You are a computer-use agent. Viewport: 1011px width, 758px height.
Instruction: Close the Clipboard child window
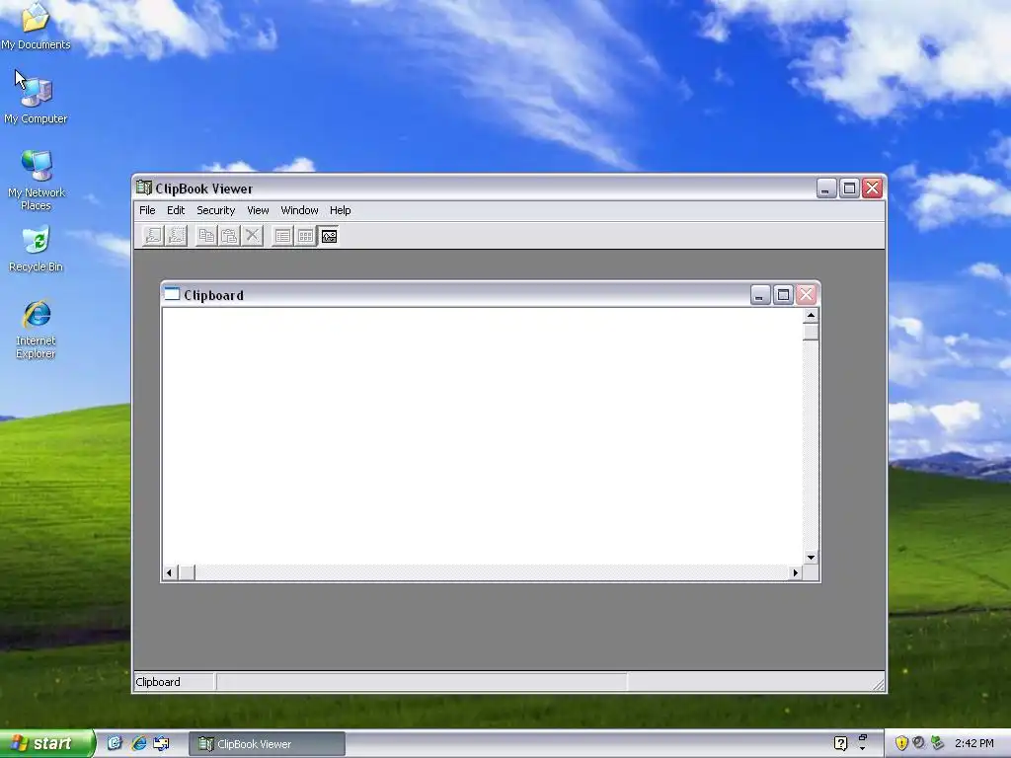[x=806, y=295]
